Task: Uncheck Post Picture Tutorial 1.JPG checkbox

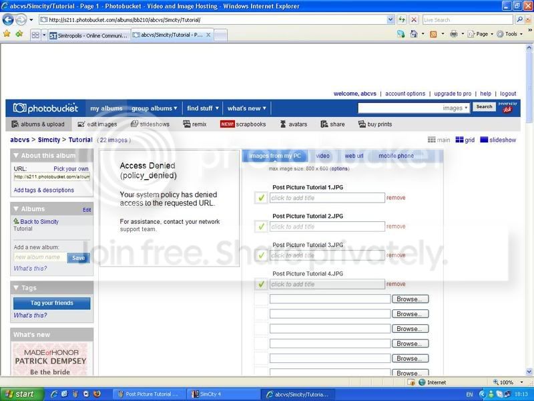Action: tap(261, 198)
